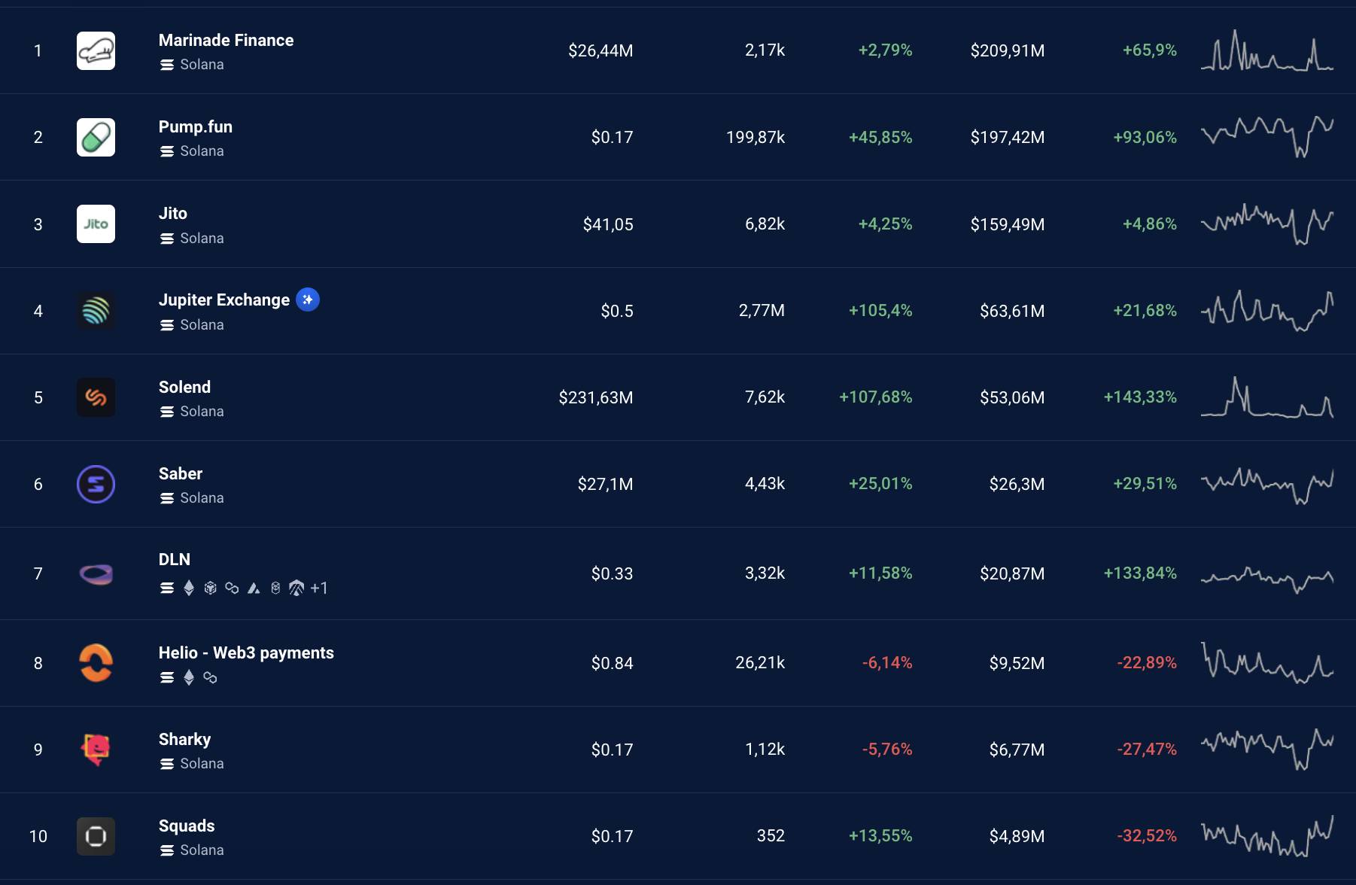Select the $26,44M value for Marinade
The width and height of the screenshot is (1356, 885).
tap(600, 50)
